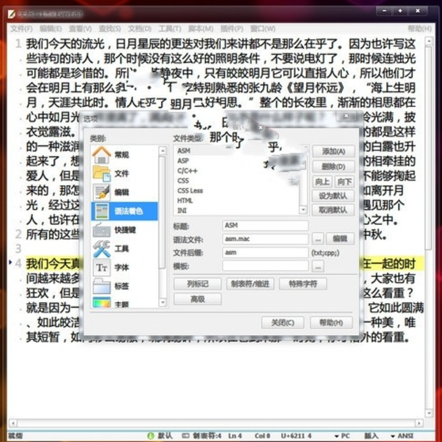This screenshot has width=442, height=442.
Task: Open the 文档(D) menu
Action: 139,29
